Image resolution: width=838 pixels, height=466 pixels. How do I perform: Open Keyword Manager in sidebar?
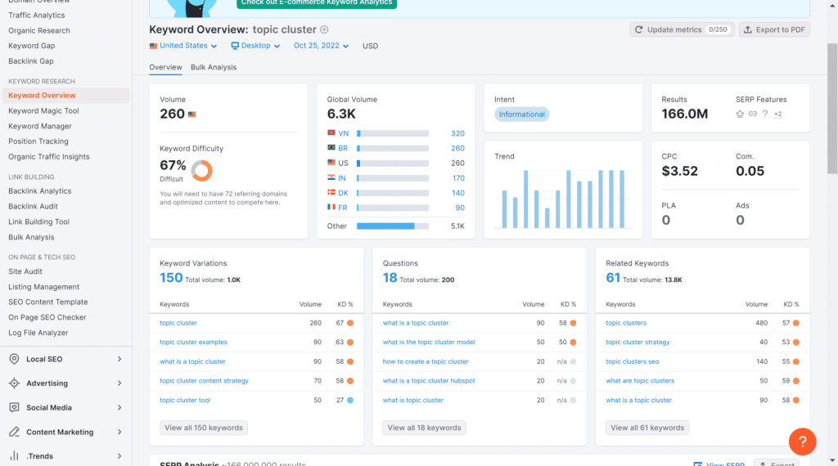[x=40, y=127]
